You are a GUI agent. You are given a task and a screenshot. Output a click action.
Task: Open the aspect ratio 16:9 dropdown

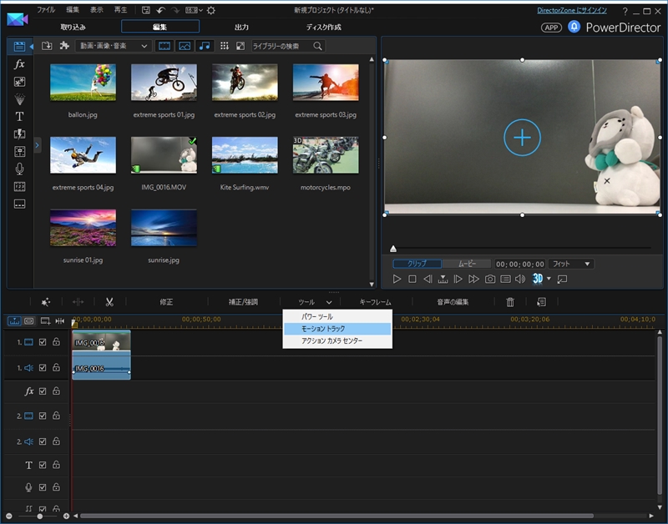point(194,10)
